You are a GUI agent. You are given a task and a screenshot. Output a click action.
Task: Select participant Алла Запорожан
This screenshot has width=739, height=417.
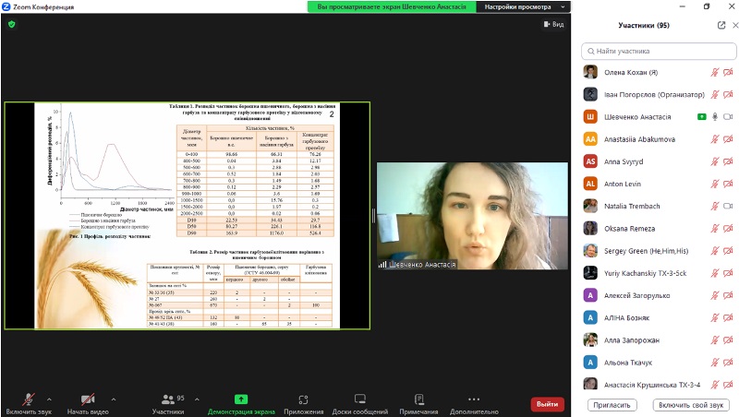[659, 340]
